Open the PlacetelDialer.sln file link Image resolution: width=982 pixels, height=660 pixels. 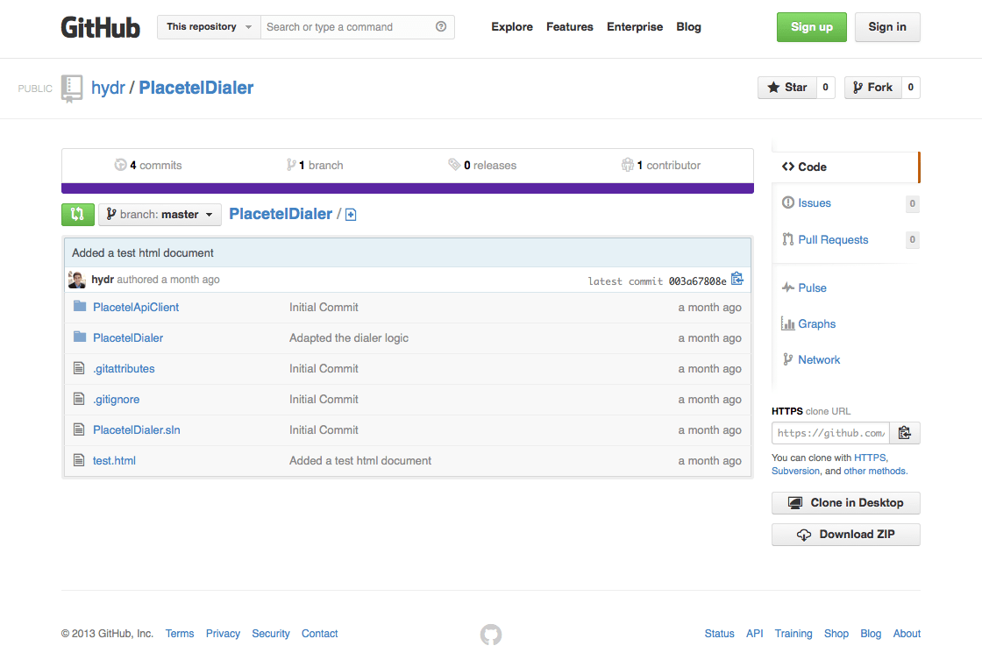point(137,430)
